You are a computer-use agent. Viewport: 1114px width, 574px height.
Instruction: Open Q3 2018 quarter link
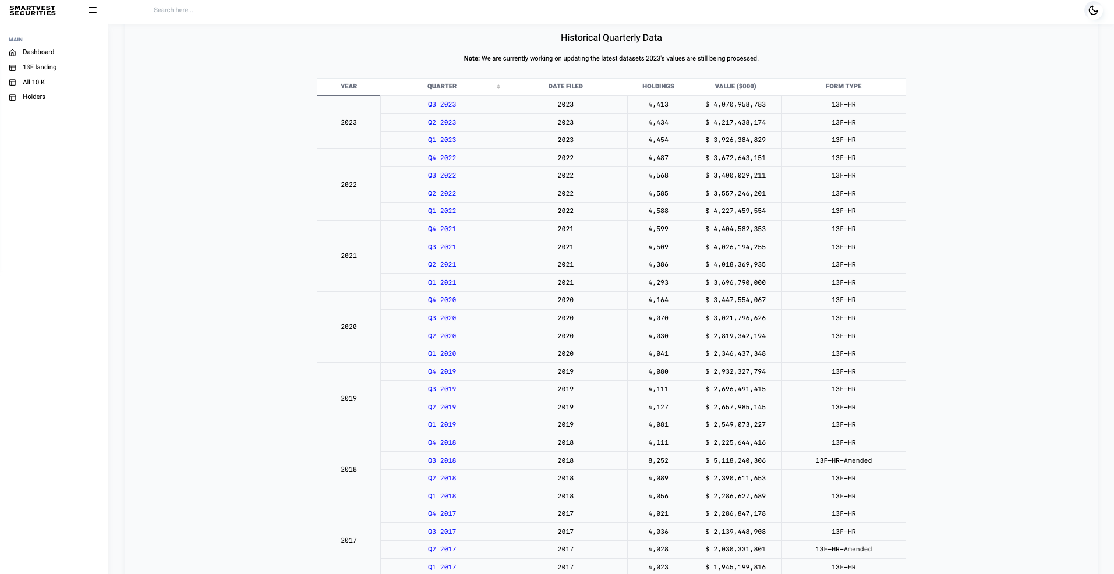tap(442, 461)
